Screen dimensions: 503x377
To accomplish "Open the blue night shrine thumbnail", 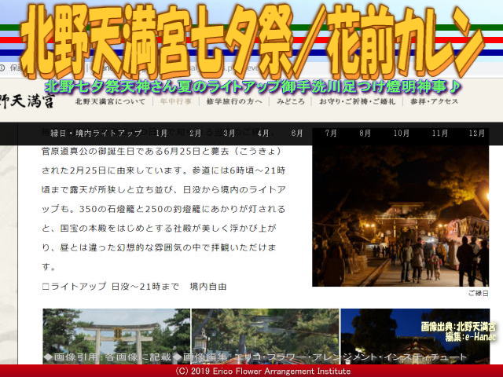I will 415,336.
